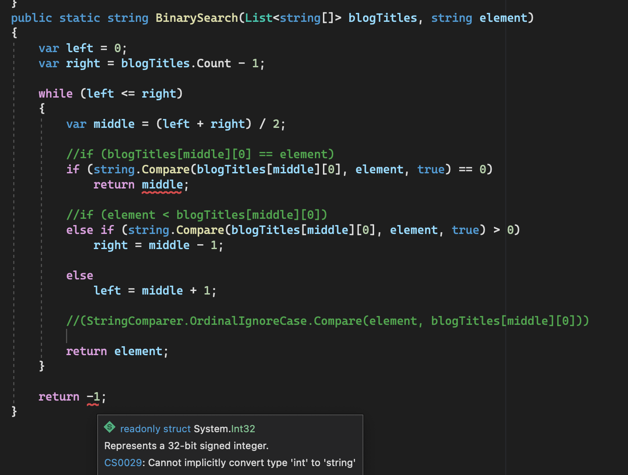Image resolution: width=628 pixels, height=475 pixels.
Task: Click the underlined 'middle' identifier
Action: [162, 184]
